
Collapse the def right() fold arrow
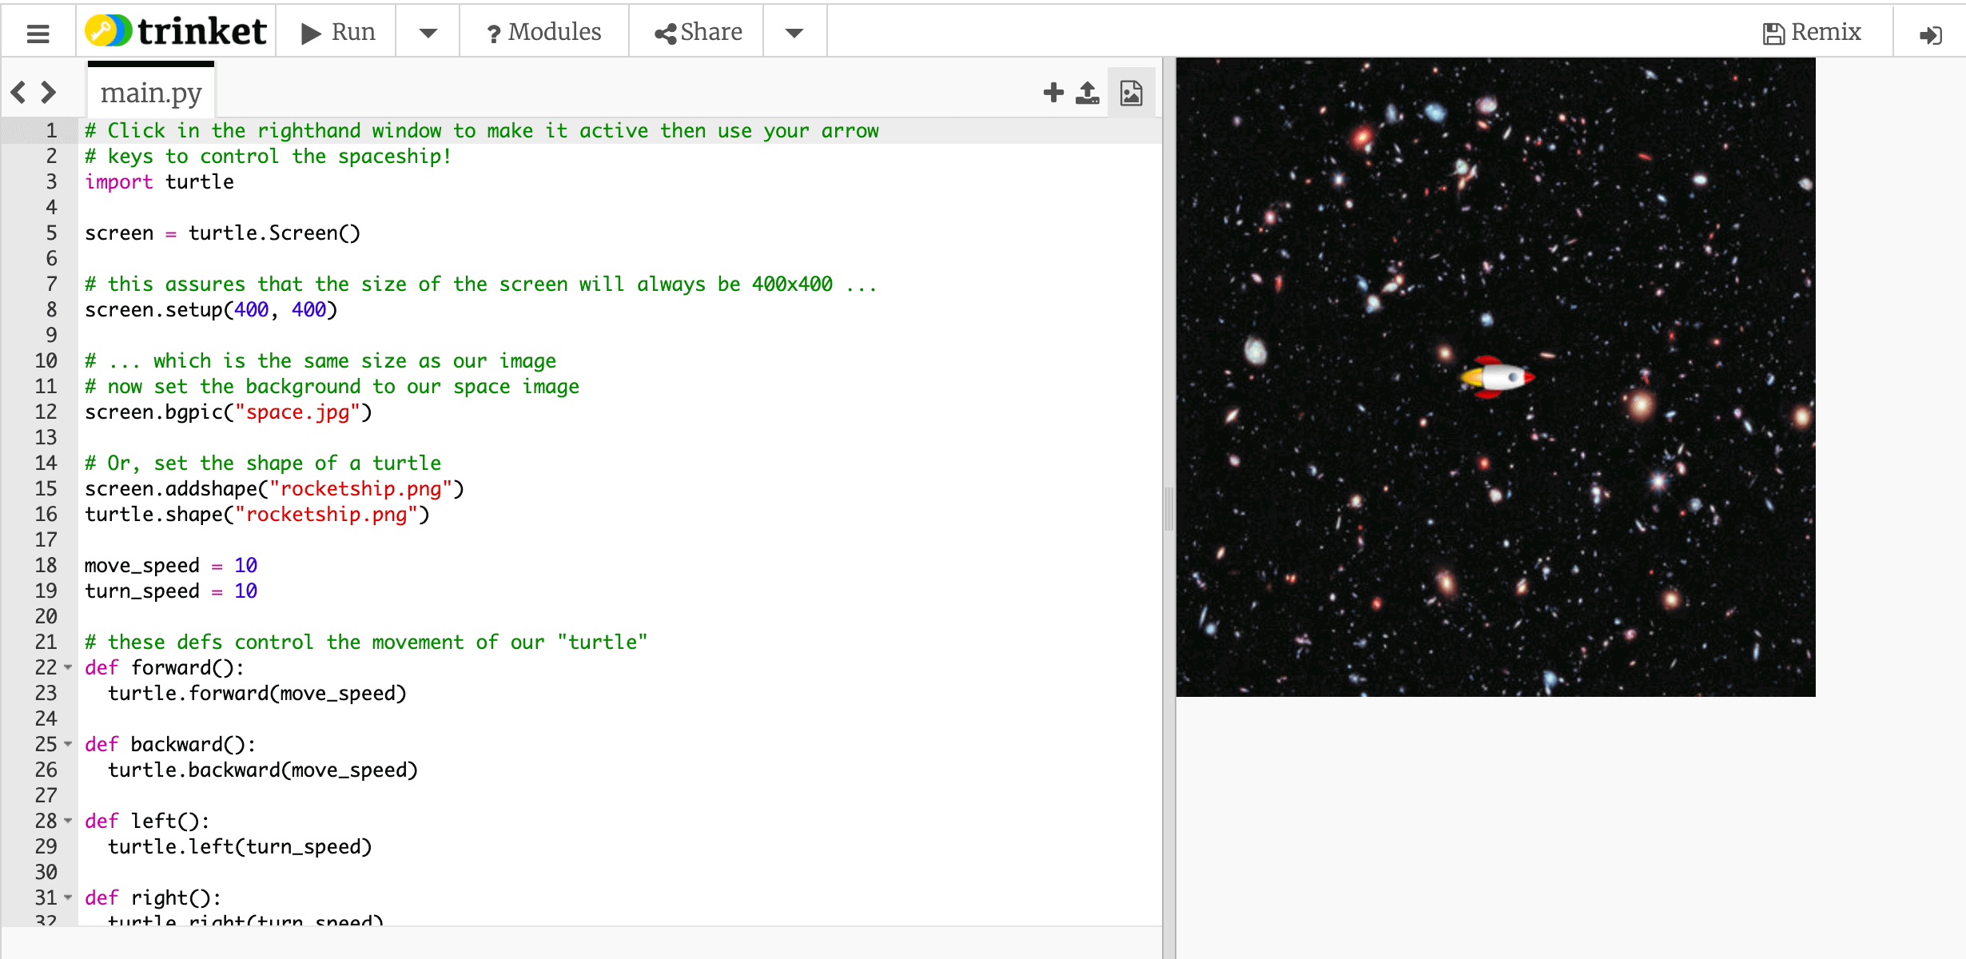pos(68,897)
